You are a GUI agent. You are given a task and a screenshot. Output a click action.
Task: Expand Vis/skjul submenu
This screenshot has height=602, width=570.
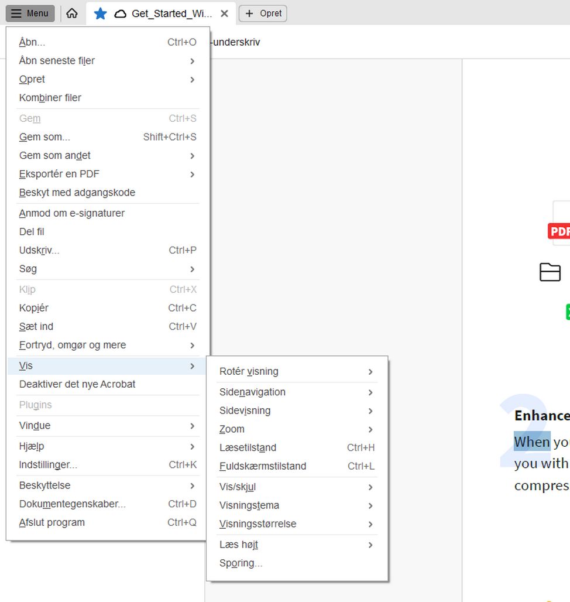297,487
